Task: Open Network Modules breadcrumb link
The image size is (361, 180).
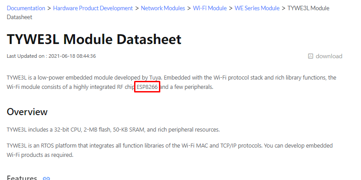Action: pyautogui.click(x=163, y=8)
